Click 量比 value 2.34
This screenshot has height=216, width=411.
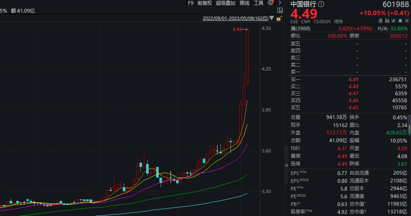coord(402,125)
